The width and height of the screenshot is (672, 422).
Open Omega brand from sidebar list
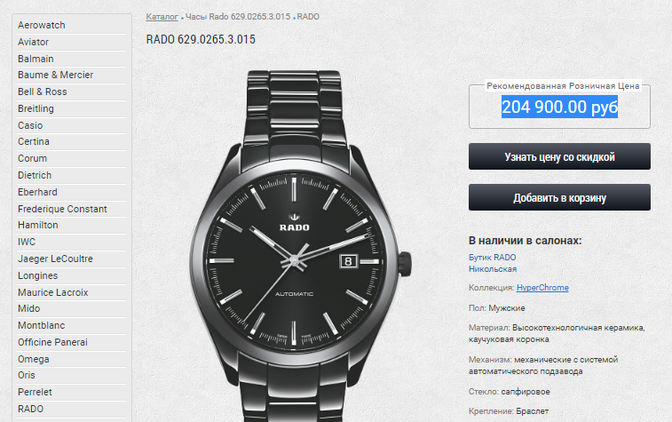(34, 359)
